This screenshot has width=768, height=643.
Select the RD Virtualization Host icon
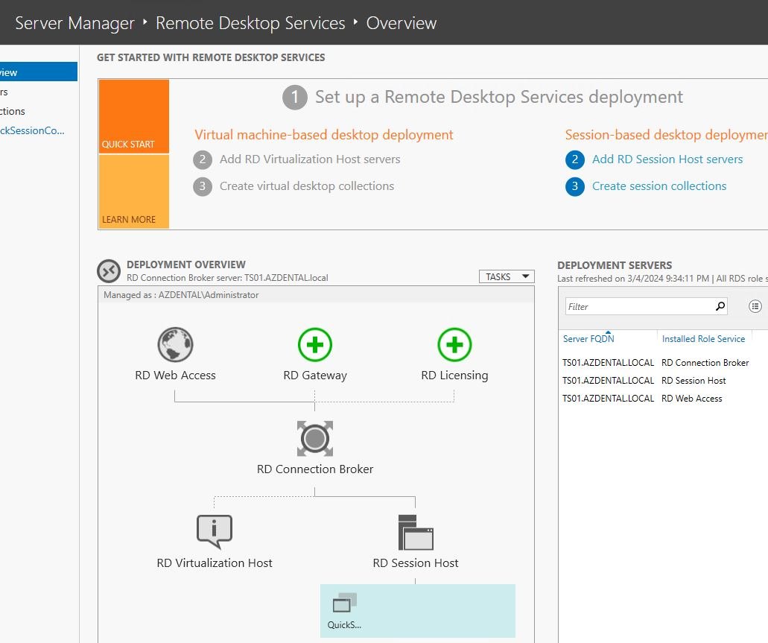tap(214, 530)
